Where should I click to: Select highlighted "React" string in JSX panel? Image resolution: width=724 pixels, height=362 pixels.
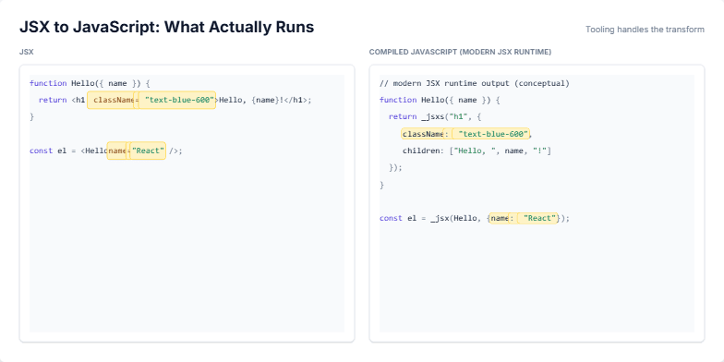click(148, 151)
